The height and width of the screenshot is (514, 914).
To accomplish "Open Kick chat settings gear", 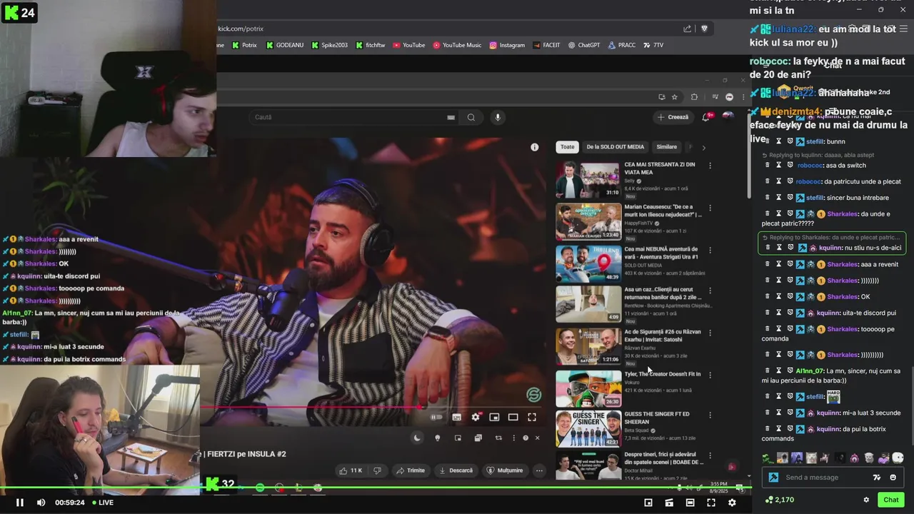I will point(866,500).
